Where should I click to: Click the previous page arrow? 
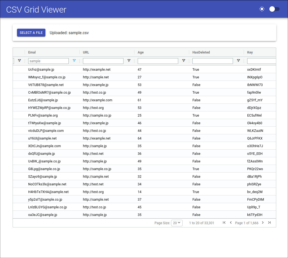[231, 223]
